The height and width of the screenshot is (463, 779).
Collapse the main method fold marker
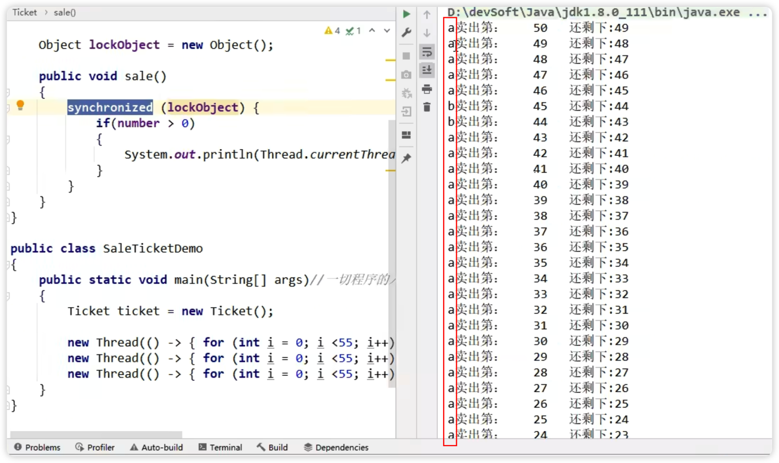click(8, 296)
